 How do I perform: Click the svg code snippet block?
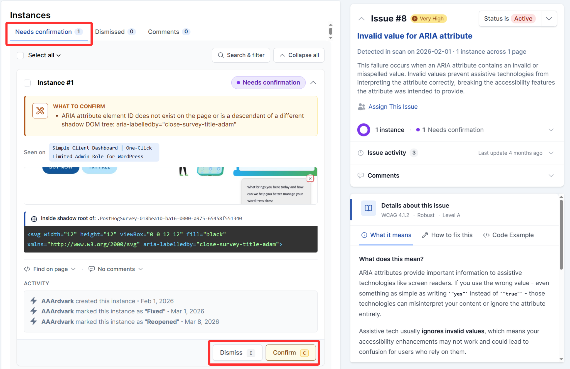tap(170, 239)
